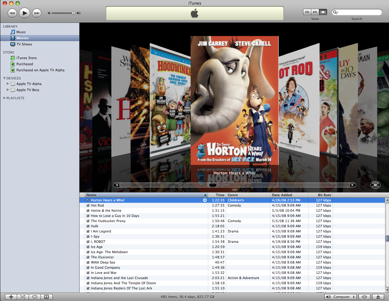Viewport: 389px width, 301px height.
Task: Select The Illusionist movie row
Action: click(x=232, y=257)
